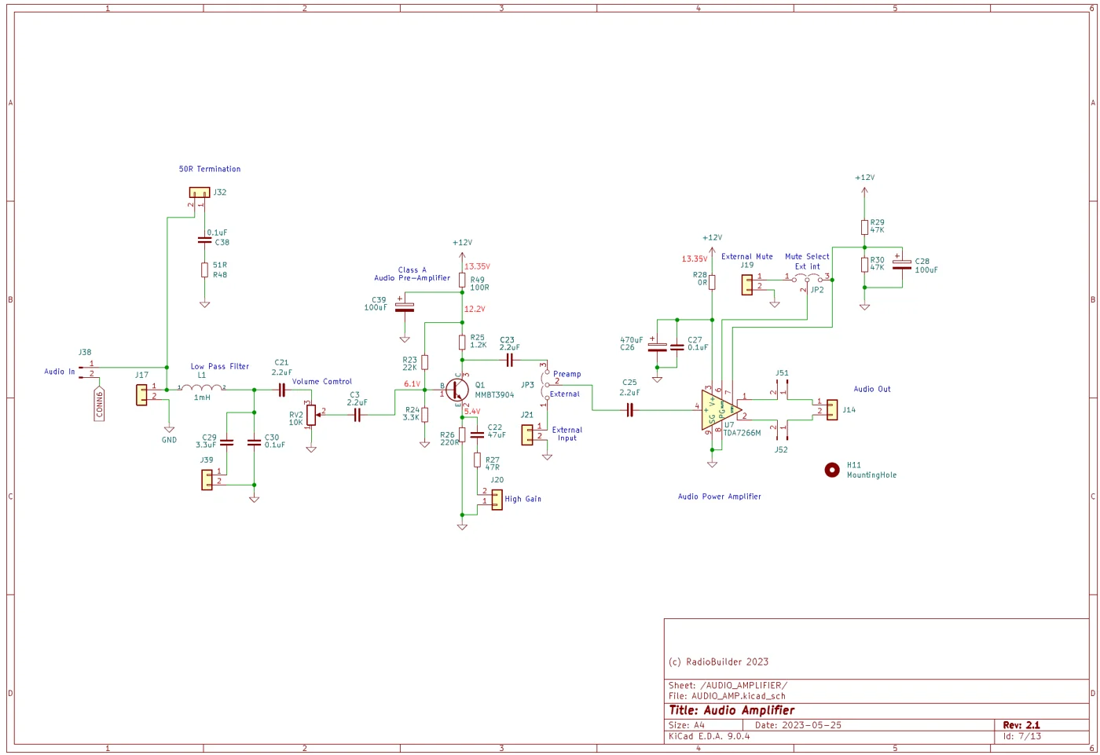
Task: Select 'KiCad E.D.A. 9.0.4' text
Action: (709, 737)
